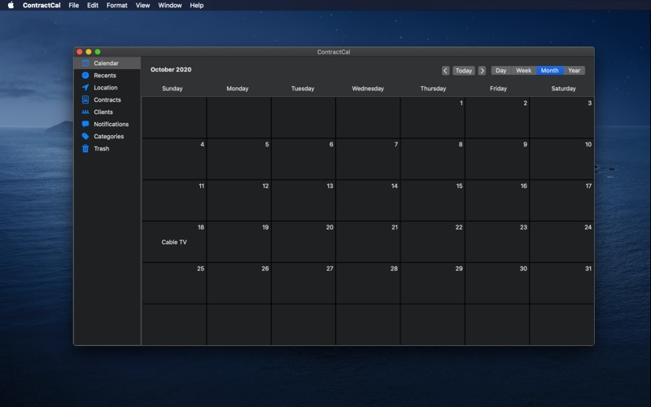Click the Sunday column header
The width and height of the screenshot is (651, 407).
173,89
